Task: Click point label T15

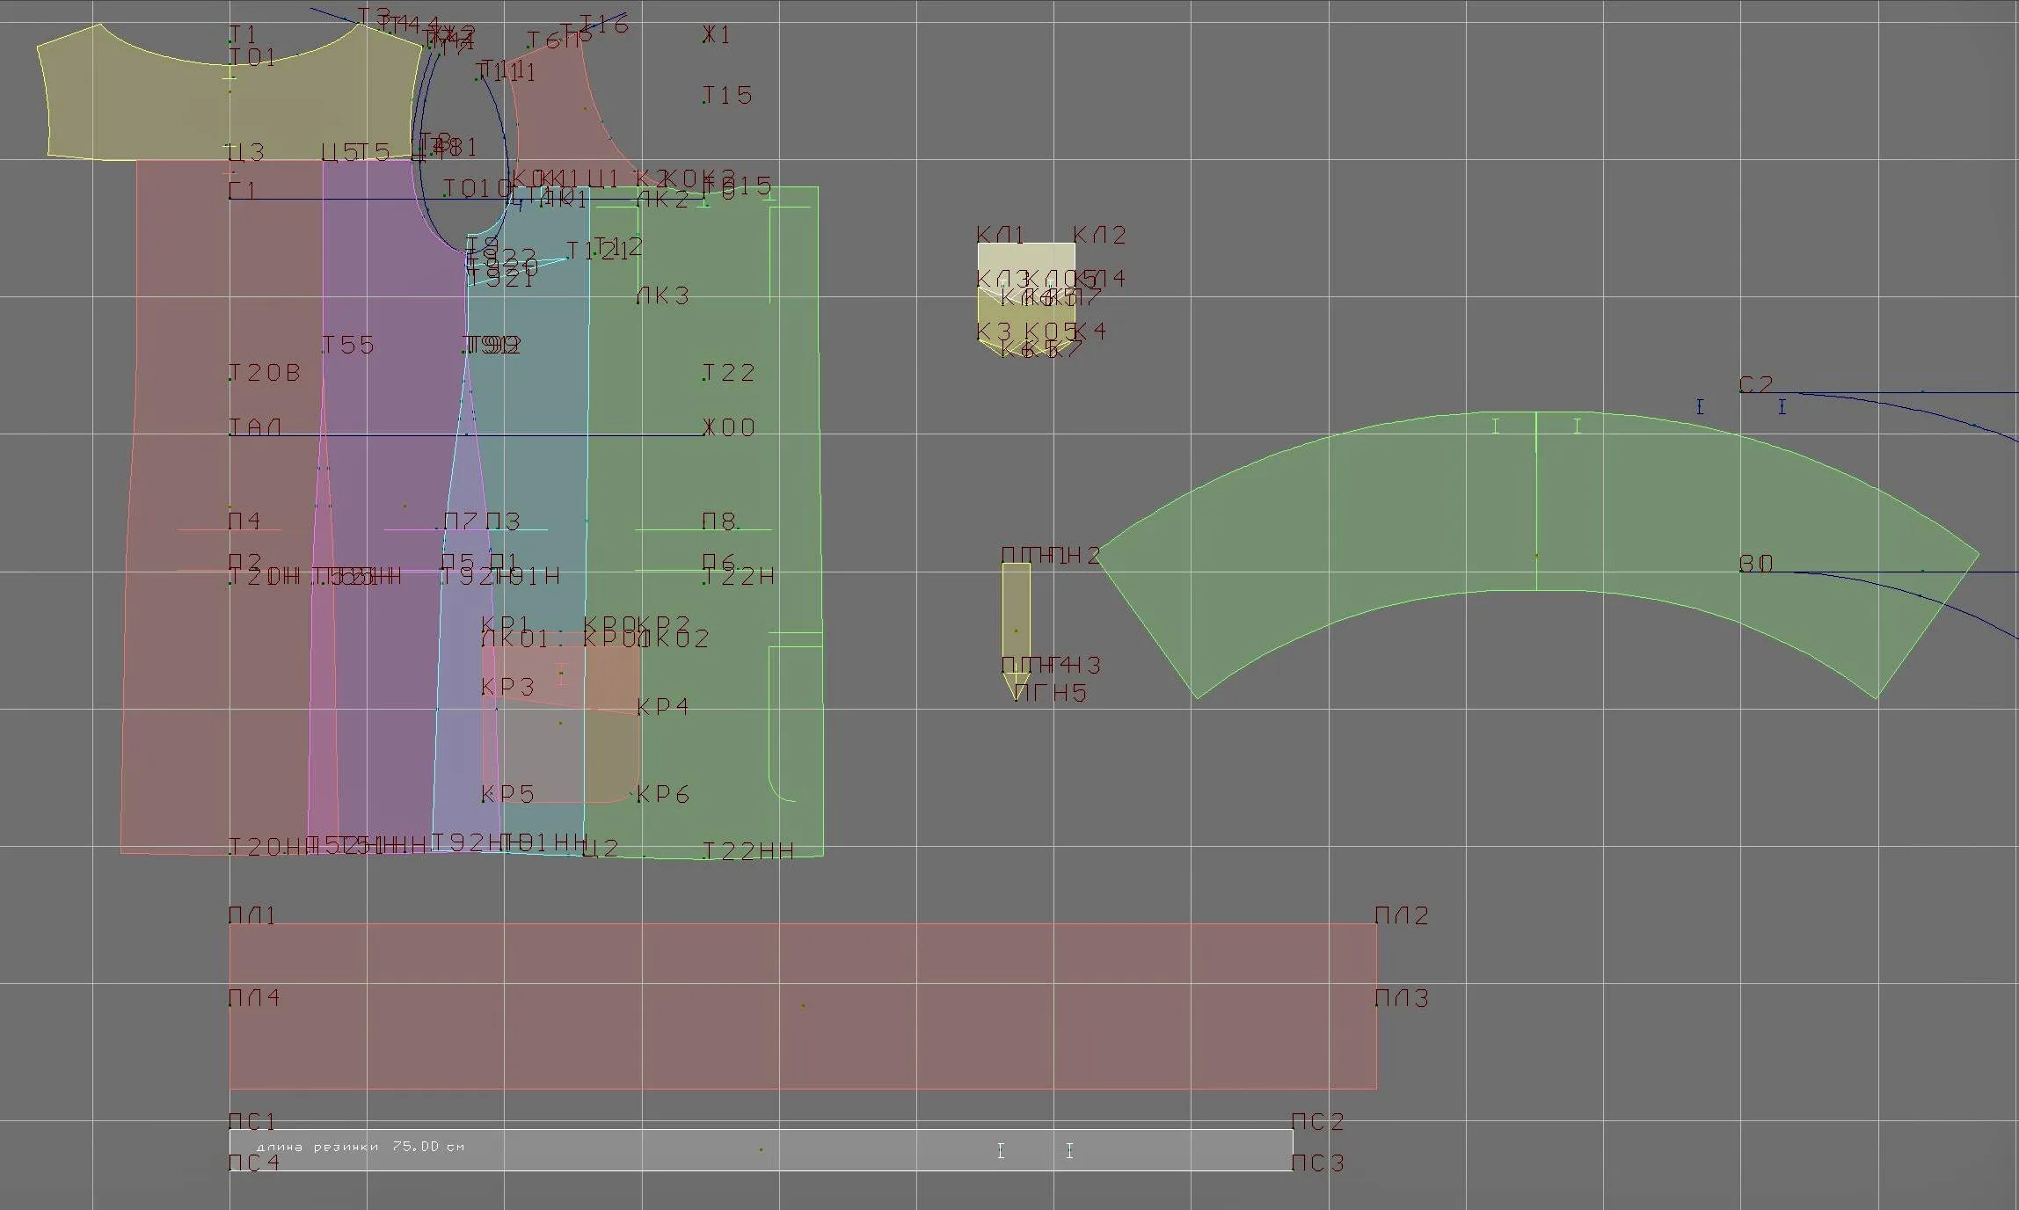Action: point(728,95)
